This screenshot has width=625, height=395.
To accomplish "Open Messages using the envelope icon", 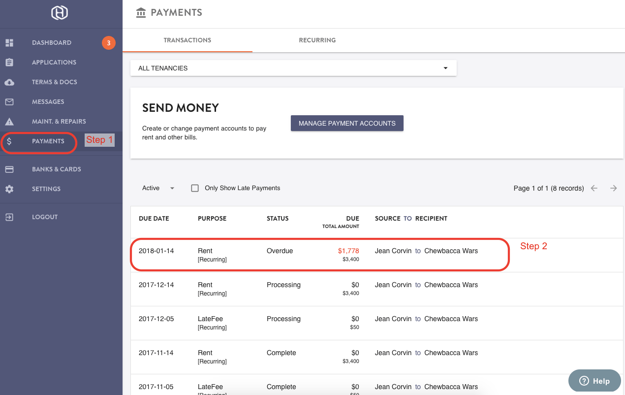I will (x=9, y=101).
